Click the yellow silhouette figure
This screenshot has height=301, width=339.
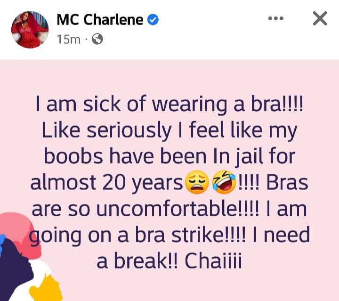[47, 288]
